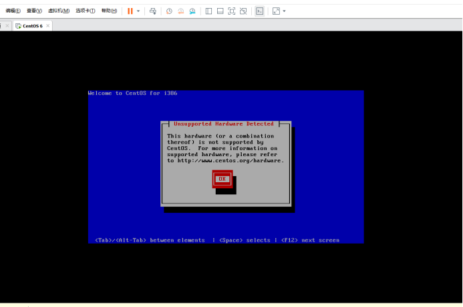Click the http://www.centos.org/hardware text

click(x=229, y=161)
